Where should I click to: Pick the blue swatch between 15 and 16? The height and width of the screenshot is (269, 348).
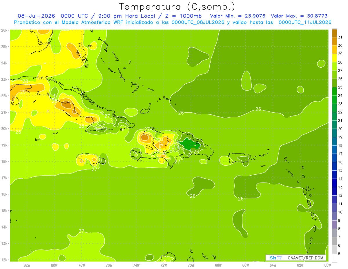(x=334, y=166)
